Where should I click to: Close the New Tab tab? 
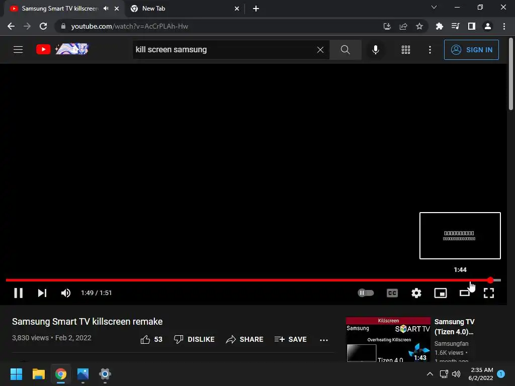[237, 9]
